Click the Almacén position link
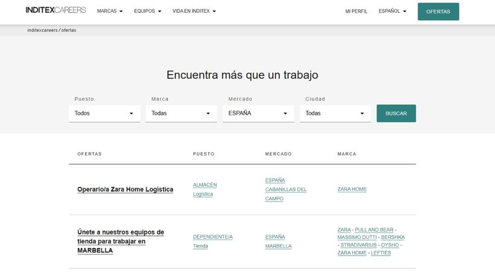 click(205, 185)
